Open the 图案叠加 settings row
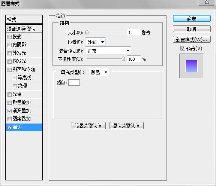Viewport: 216px width, 186px height. click(24, 119)
